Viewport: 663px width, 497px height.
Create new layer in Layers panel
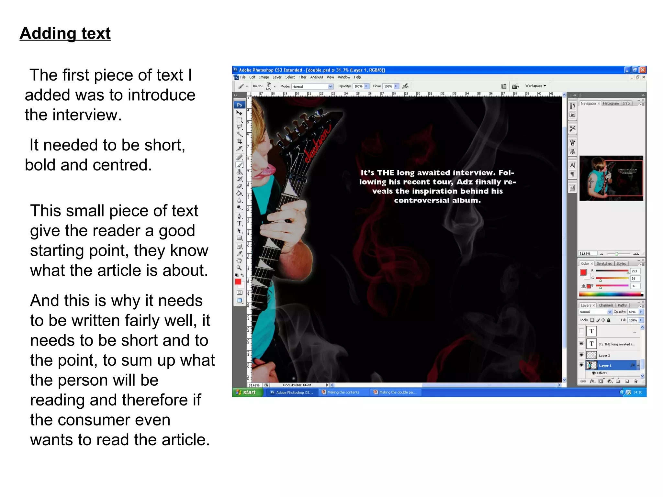pos(627,381)
